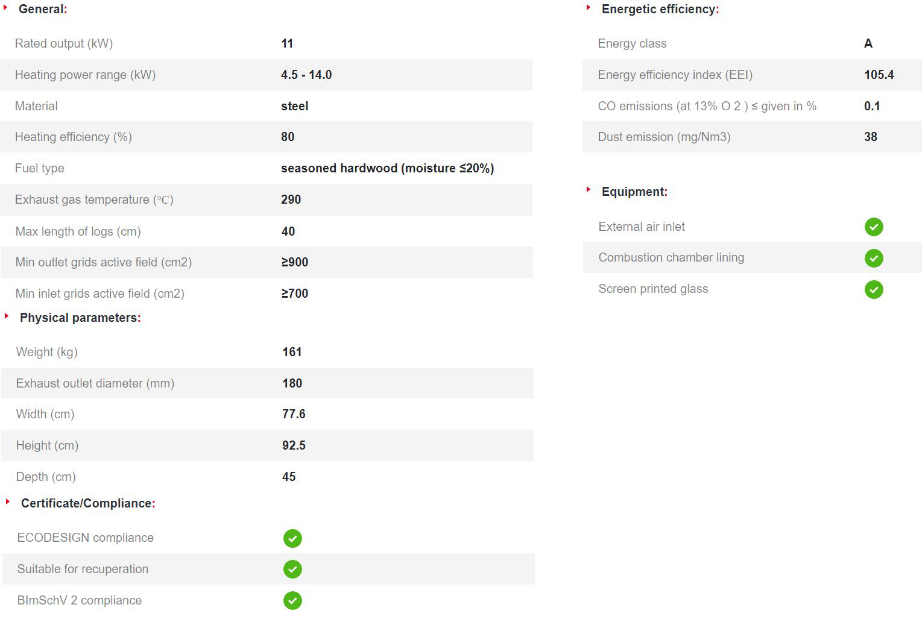Click the seasoned hardwood fuel type value
This screenshot has width=922, height=628.
click(x=387, y=168)
